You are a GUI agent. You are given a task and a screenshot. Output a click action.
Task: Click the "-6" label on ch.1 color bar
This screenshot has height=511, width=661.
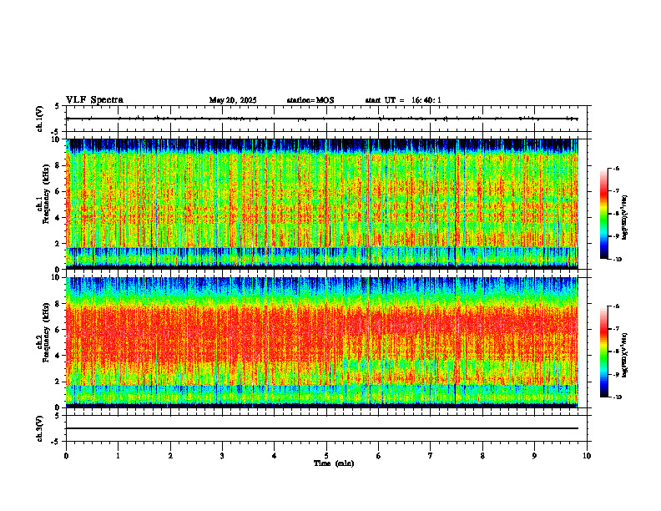tap(616, 168)
